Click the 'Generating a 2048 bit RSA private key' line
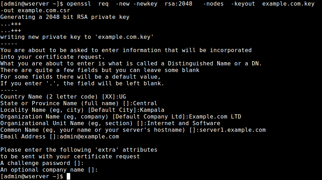The width and height of the screenshot is (322, 180). point(65,17)
